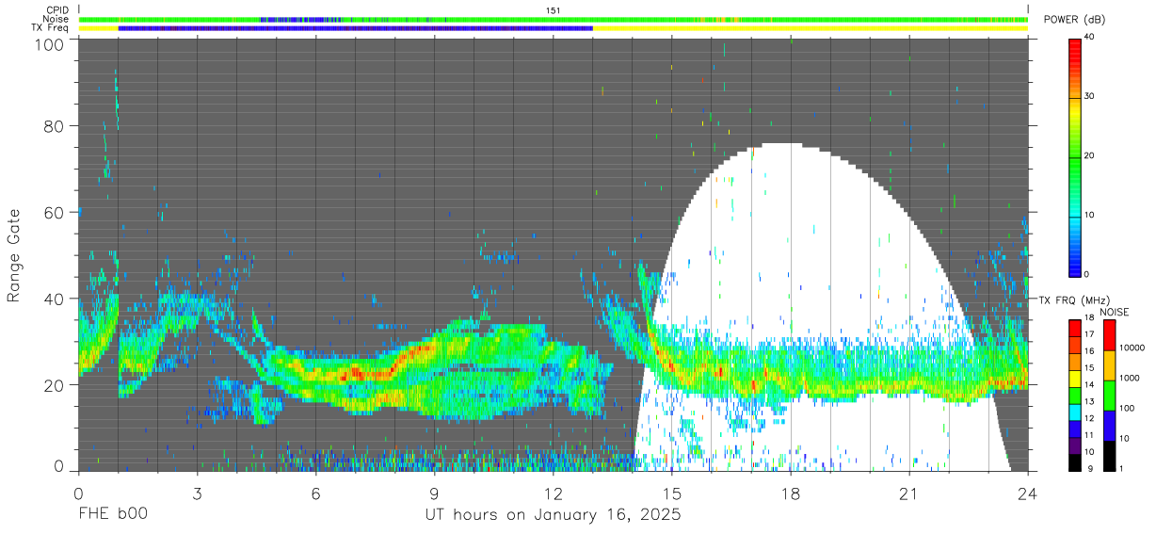Image resolution: width=1156 pixels, height=534 pixels.
Task: Click the Noise row label
Action: 56,19
